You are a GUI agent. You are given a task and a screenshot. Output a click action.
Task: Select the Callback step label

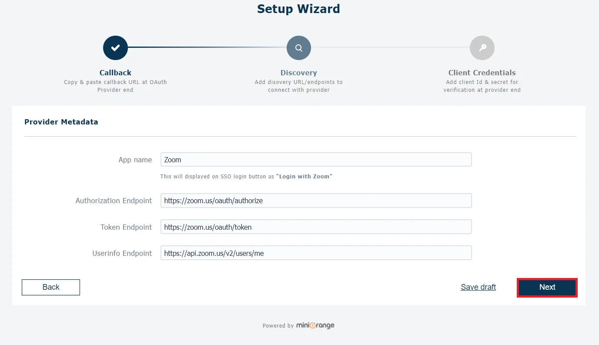click(115, 73)
